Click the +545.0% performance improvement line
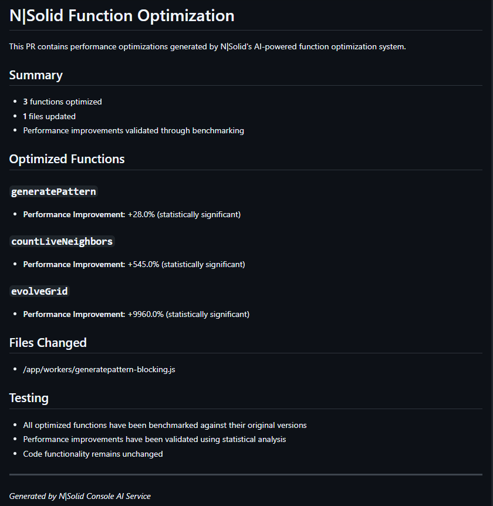 (x=134, y=264)
